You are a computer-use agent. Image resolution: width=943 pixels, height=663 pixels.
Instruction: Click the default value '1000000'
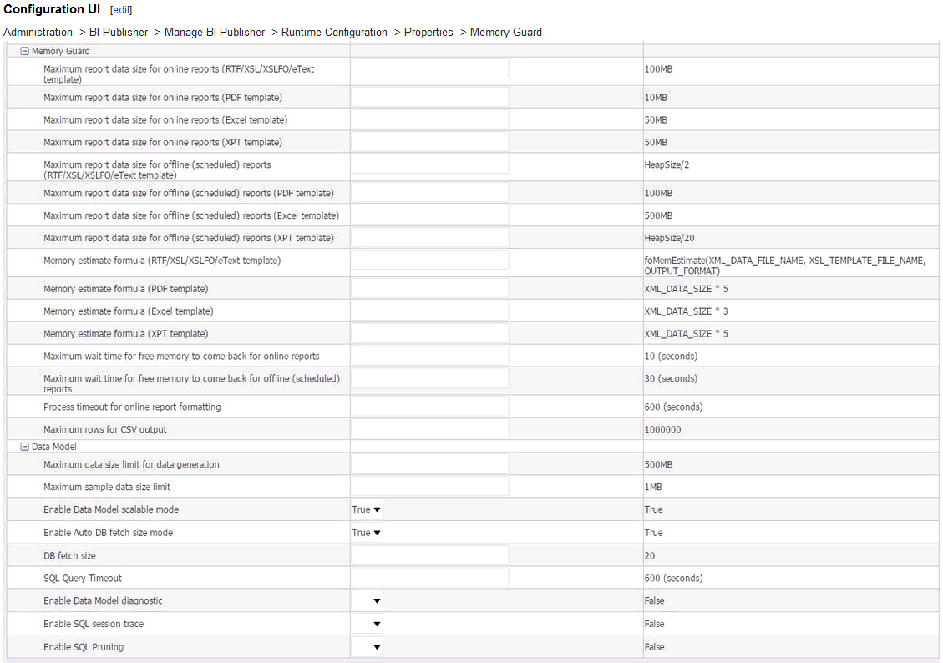[662, 429]
